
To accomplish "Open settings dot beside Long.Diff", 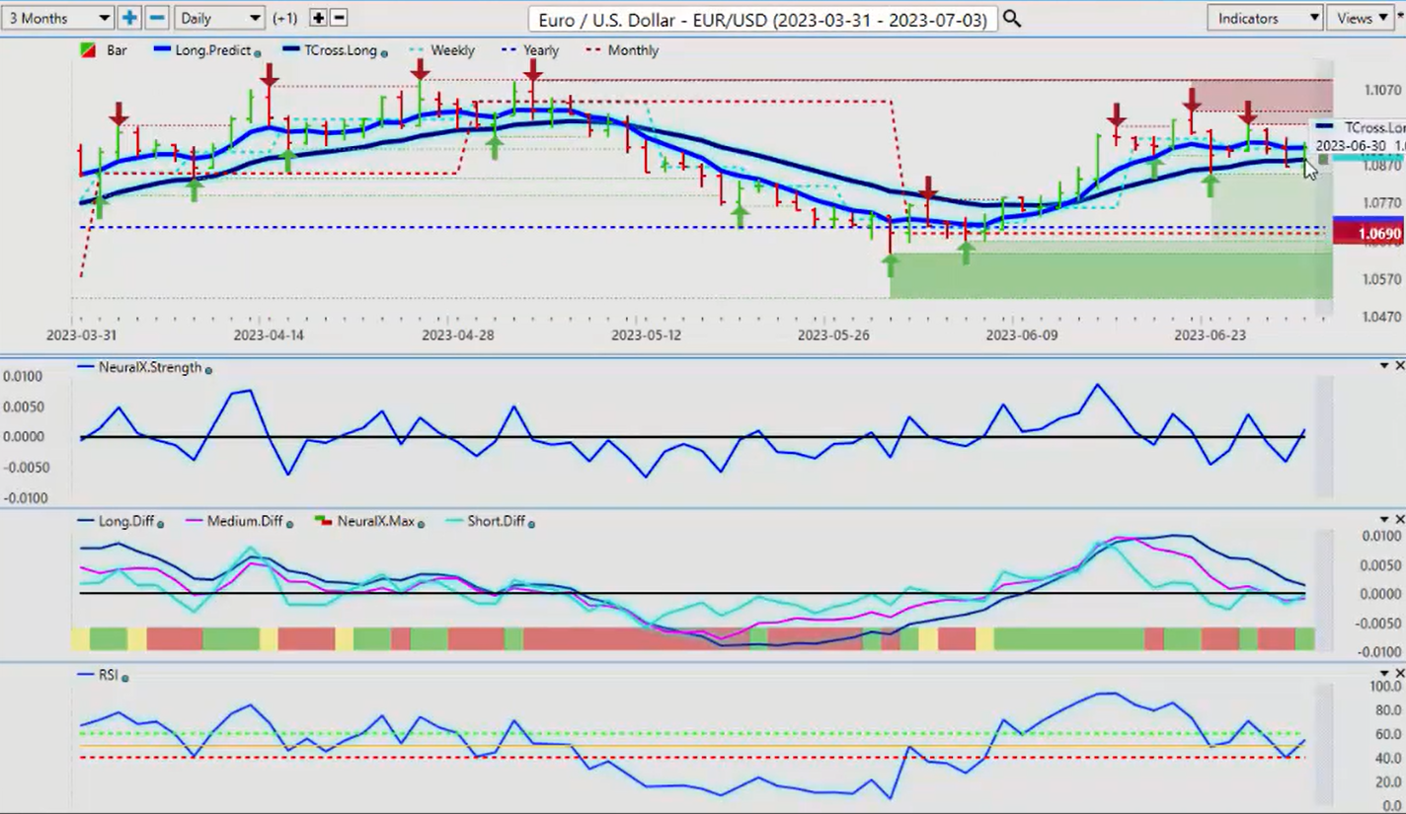I will coord(161,524).
